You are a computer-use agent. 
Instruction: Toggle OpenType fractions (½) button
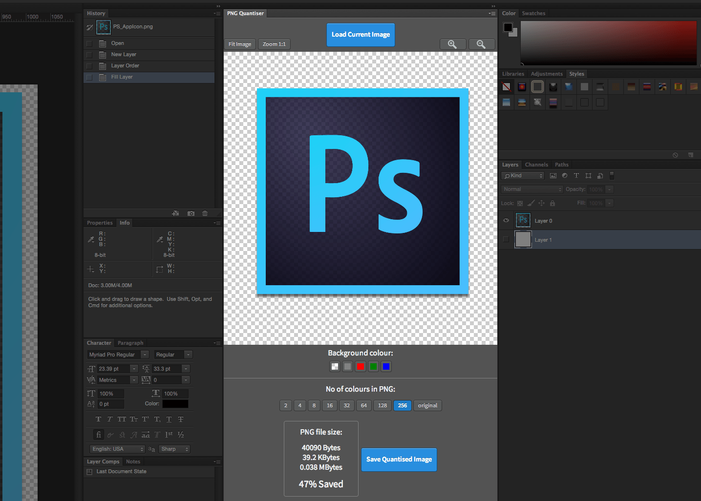coord(181,435)
